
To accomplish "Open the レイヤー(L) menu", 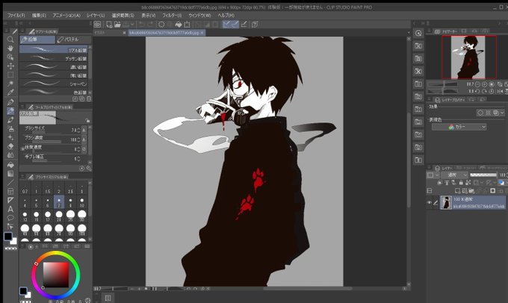I will click(x=96, y=15).
